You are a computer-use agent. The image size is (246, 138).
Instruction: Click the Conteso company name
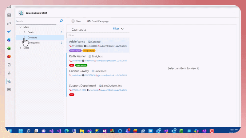click(x=96, y=42)
